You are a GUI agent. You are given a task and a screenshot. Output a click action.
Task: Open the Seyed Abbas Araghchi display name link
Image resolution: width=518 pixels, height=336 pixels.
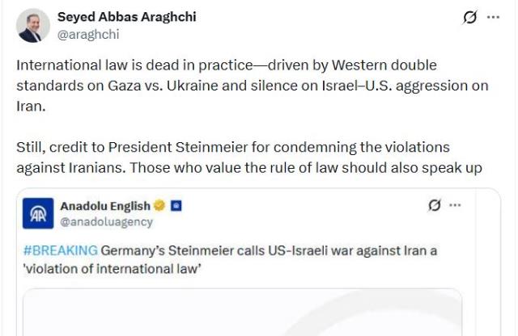click(x=126, y=17)
